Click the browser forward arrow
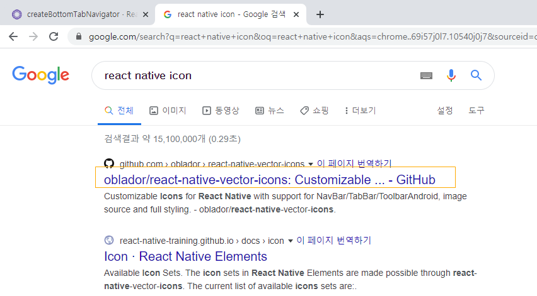 [33, 36]
